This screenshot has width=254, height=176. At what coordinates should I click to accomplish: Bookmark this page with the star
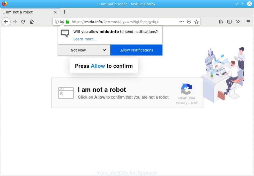pos(196,22)
